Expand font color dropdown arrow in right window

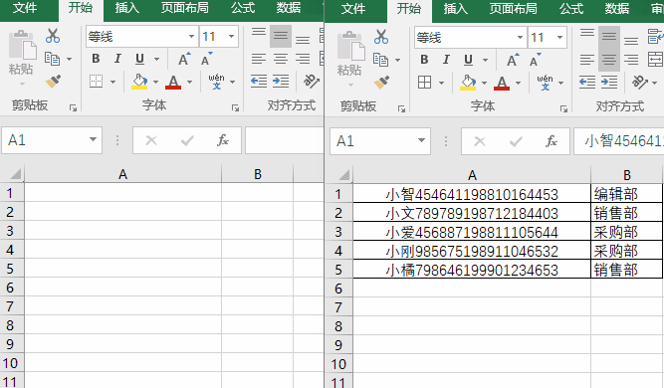click(x=518, y=83)
